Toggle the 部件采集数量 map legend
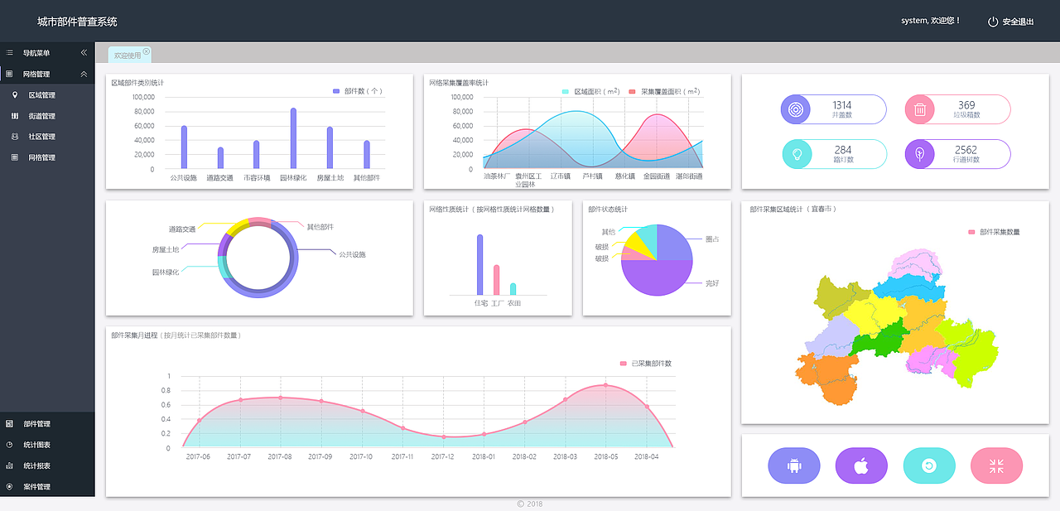This screenshot has width=1060, height=511. pyautogui.click(x=994, y=232)
